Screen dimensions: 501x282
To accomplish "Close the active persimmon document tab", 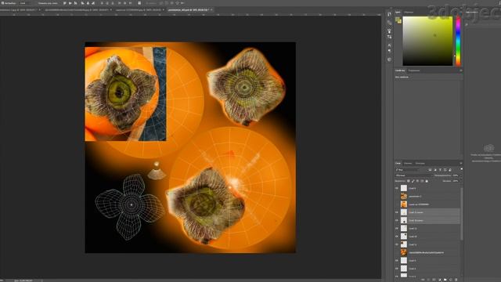I will click(211, 10).
